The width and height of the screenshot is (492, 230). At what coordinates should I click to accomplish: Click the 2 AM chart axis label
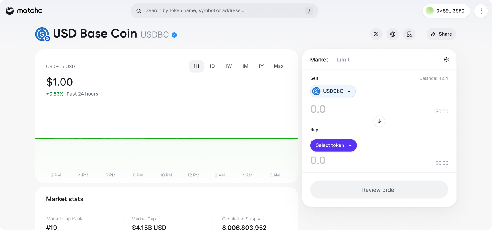coord(220,175)
